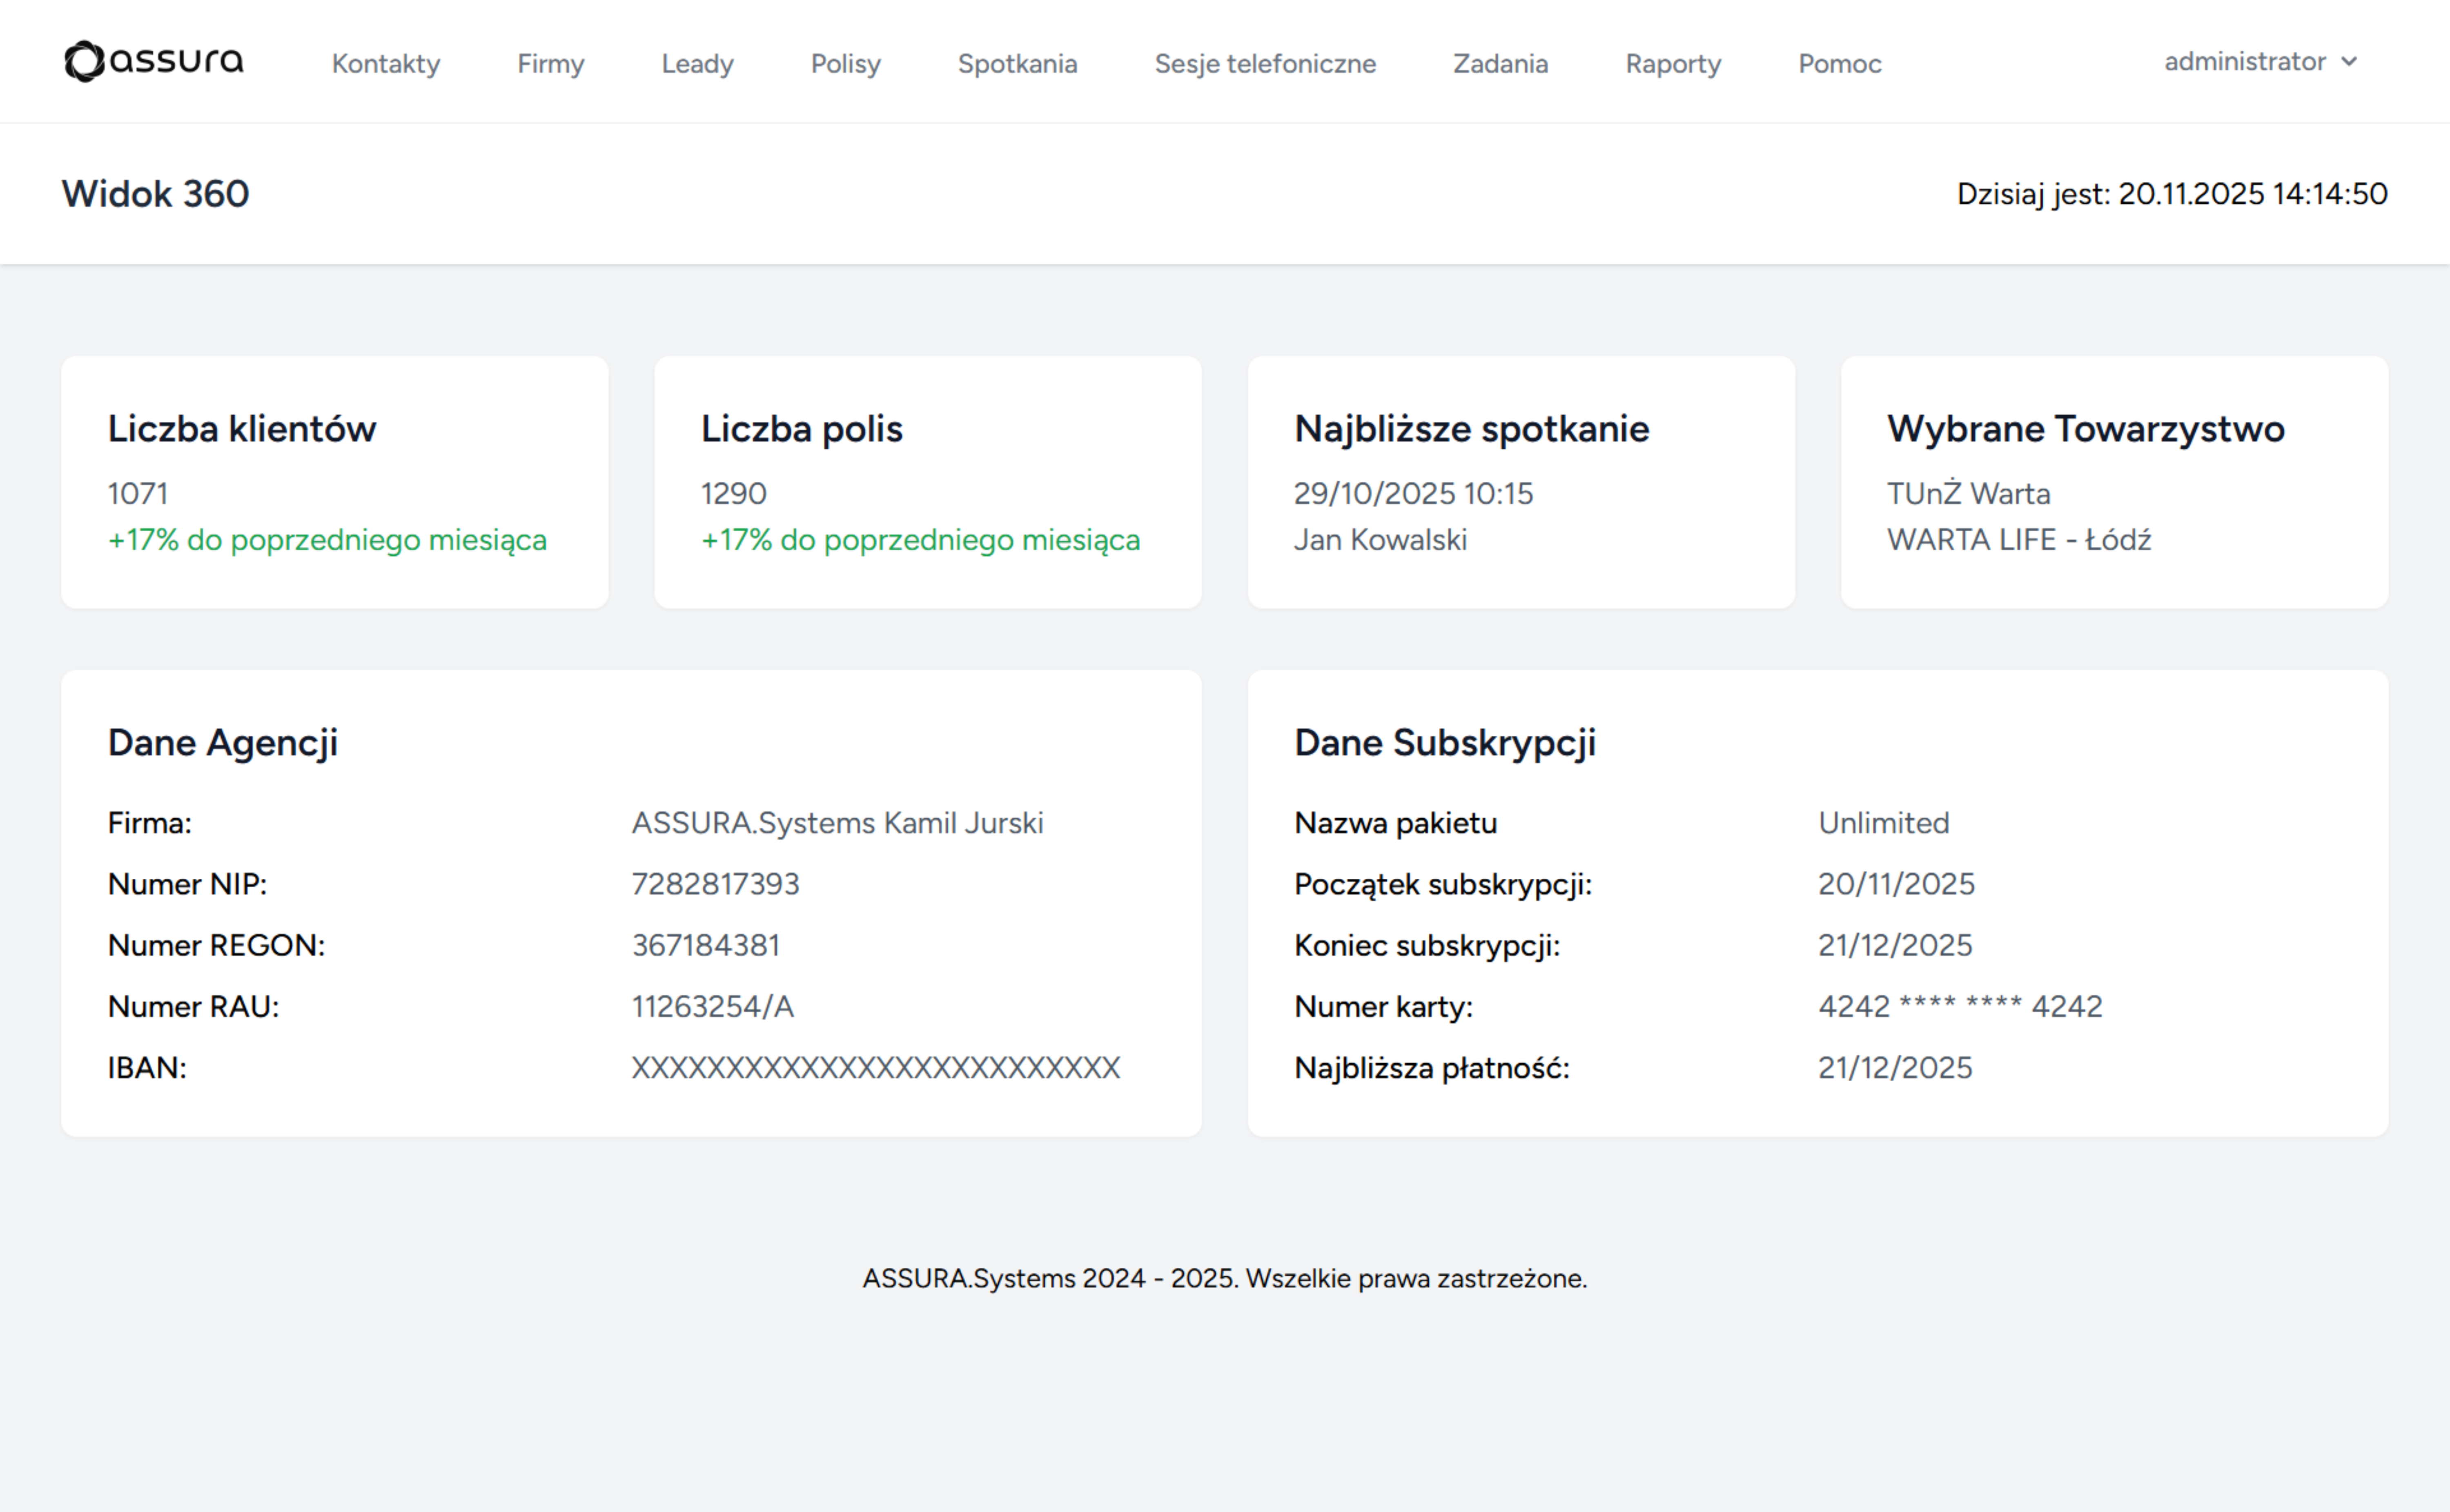This screenshot has height=1512, width=2450.
Task: Click the Wybrane Towarzystwo card
Action: 2113,482
